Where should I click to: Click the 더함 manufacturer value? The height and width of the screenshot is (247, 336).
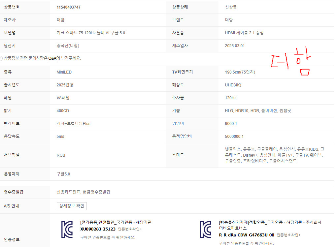(x=60, y=20)
